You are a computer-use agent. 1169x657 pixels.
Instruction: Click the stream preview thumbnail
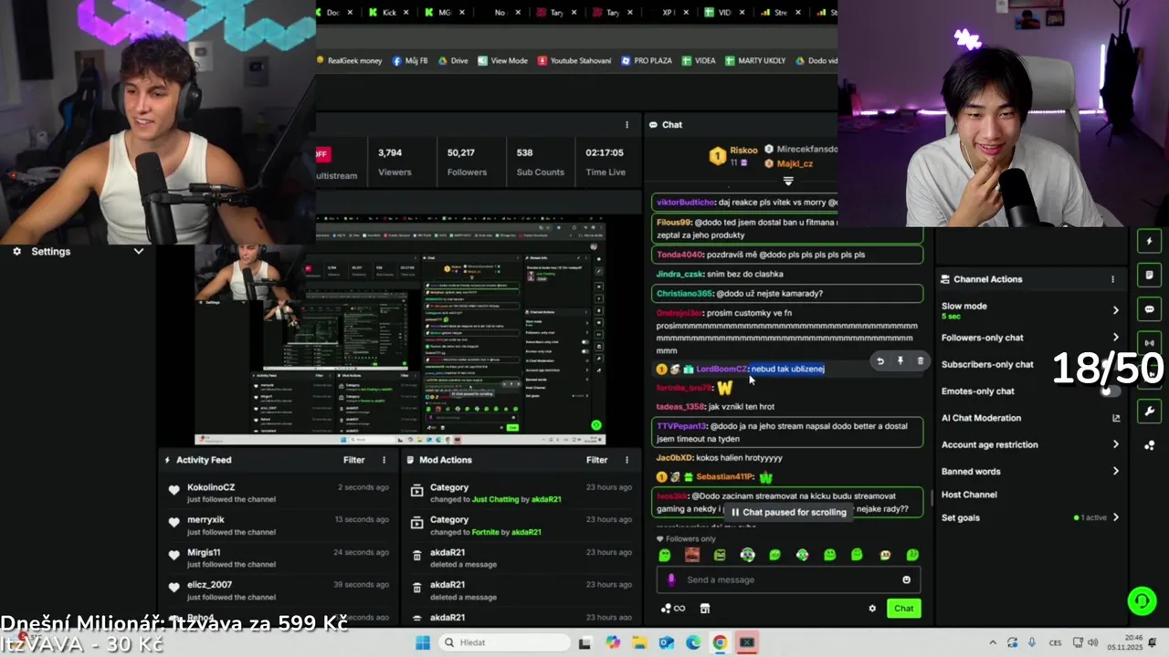[x=400, y=332]
